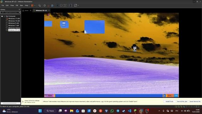Viewport: 202px width, 114px height.
Task: Open the Tabs menu
Action: coord(21,5)
